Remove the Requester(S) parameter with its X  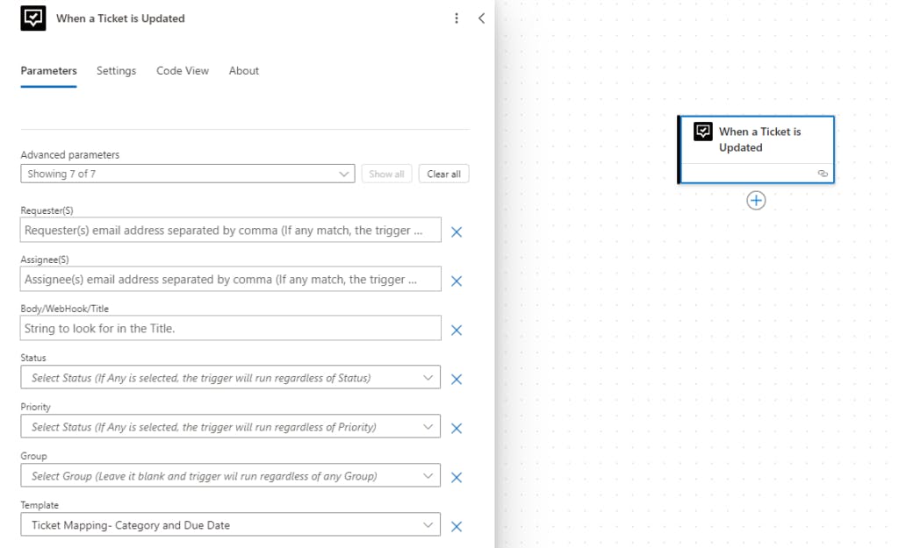tap(457, 231)
